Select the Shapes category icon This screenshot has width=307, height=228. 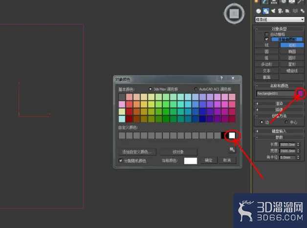pyautogui.click(x=266, y=11)
